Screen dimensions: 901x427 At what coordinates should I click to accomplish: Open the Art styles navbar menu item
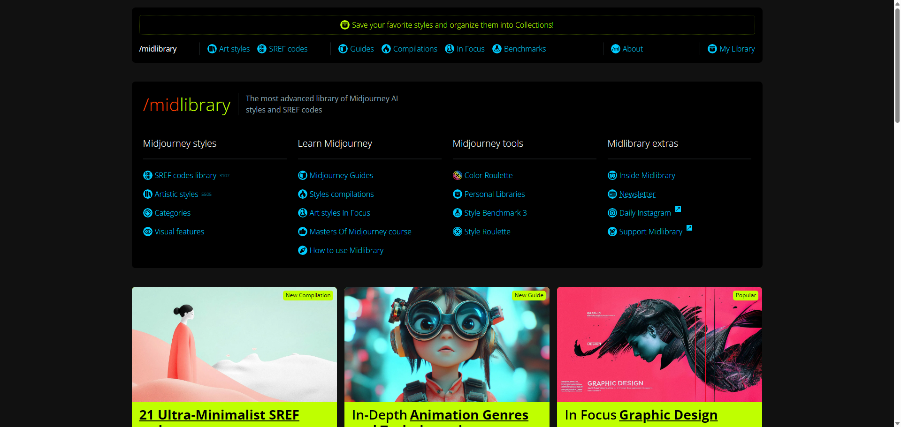229,49
